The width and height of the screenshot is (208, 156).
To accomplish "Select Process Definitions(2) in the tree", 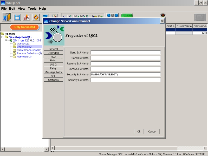I will (29, 54).
